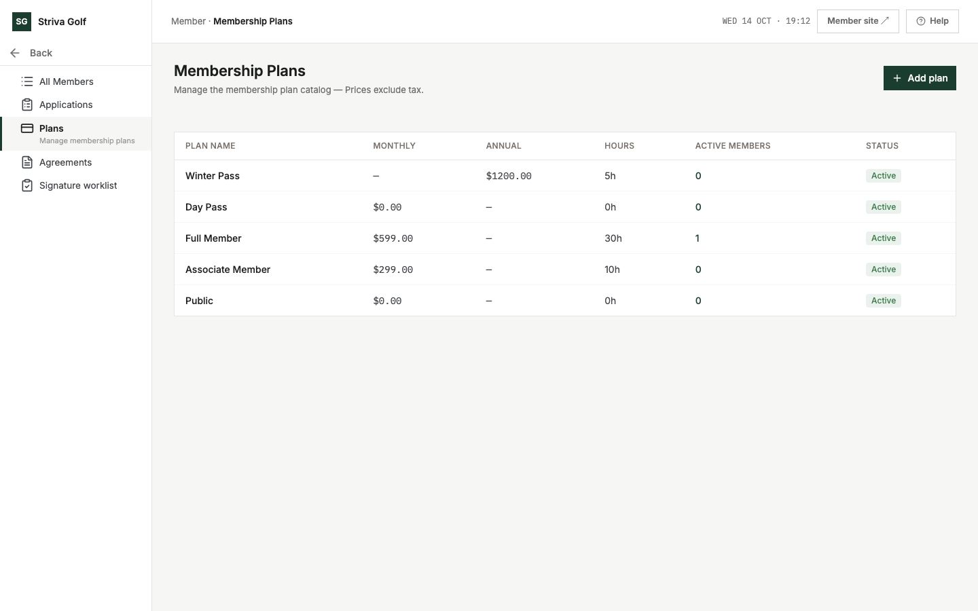Click the back arrow icon
The height and width of the screenshot is (611, 978).
point(15,53)
